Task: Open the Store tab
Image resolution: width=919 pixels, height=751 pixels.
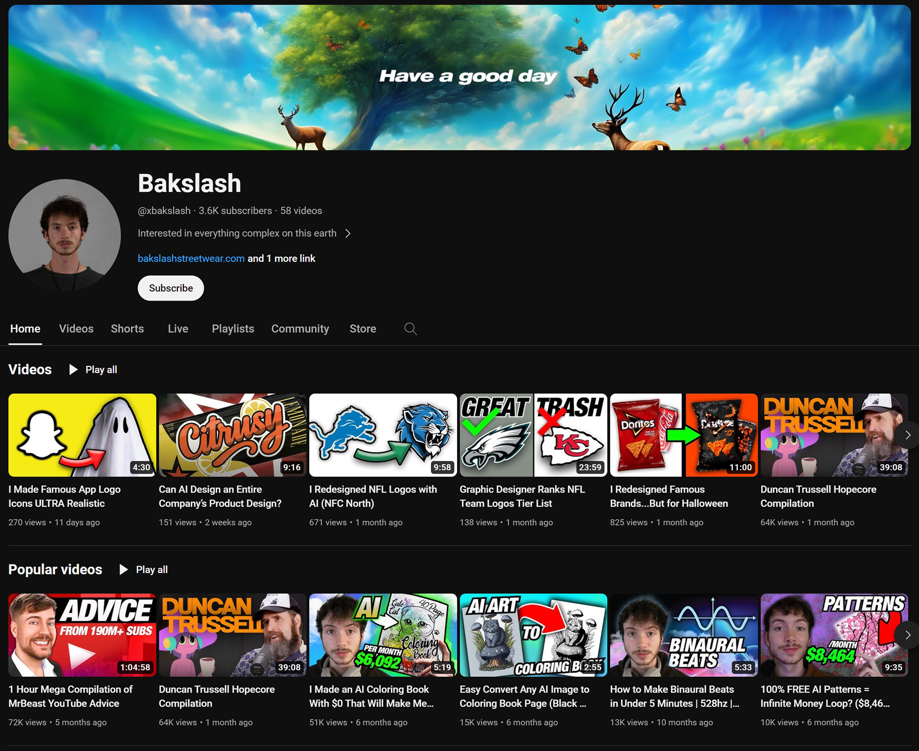Action: pos(362,329)
